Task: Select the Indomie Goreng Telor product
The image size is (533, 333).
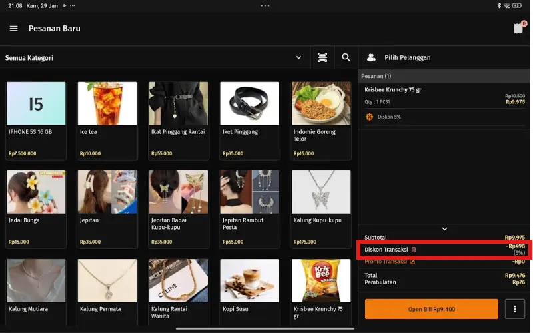Action: (320, 120)
